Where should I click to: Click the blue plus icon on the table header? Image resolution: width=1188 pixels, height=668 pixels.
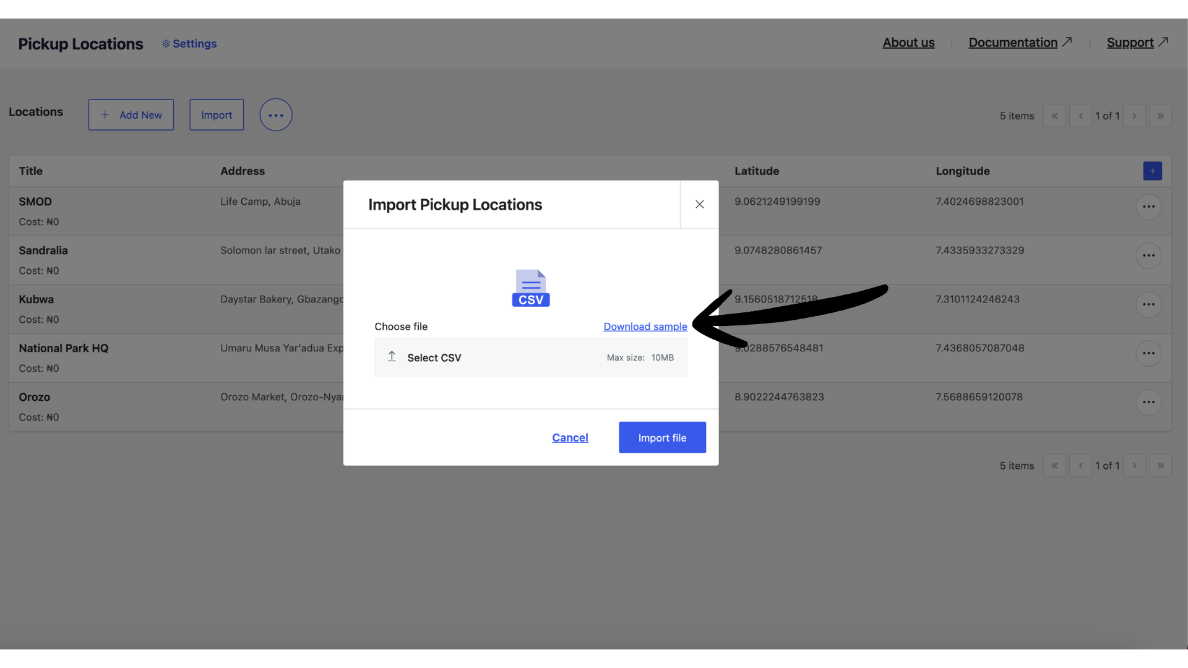coord(1152,171)
